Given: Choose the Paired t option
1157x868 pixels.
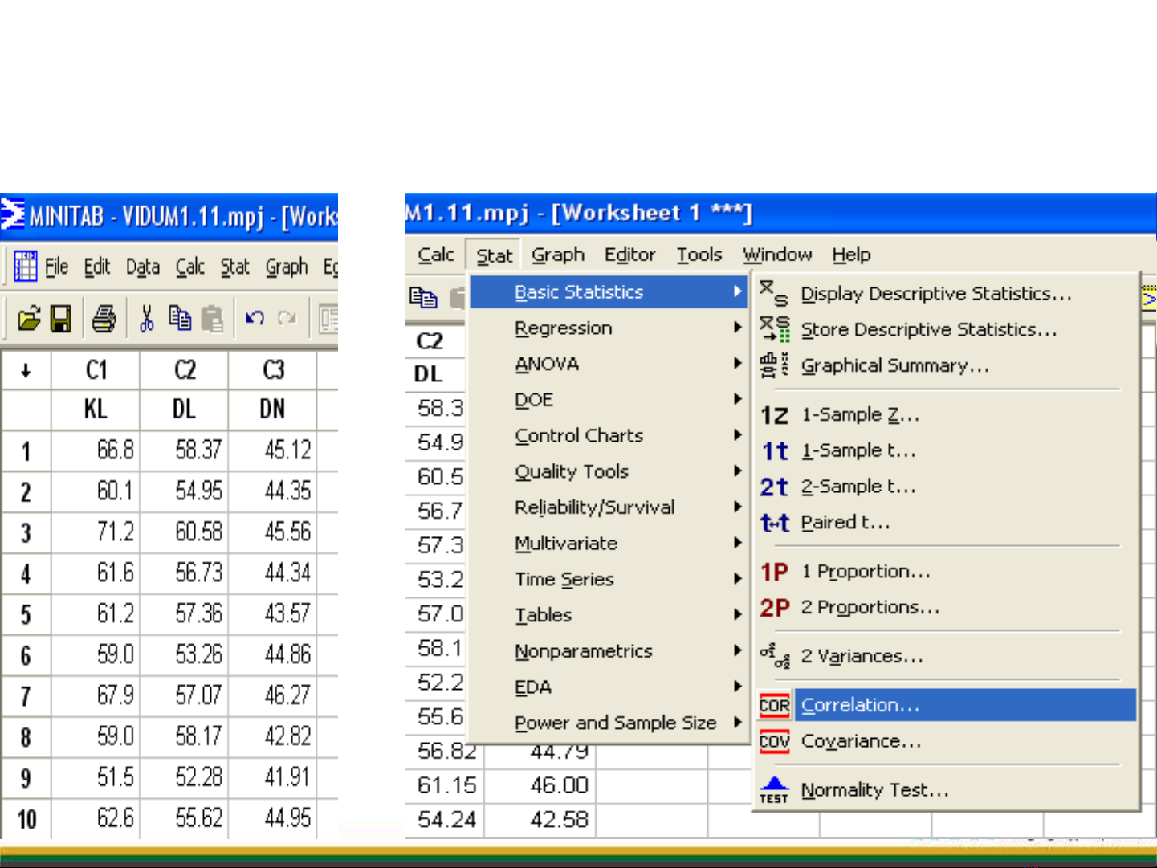Looking at the screenshot, I should [x=845, y=523].
